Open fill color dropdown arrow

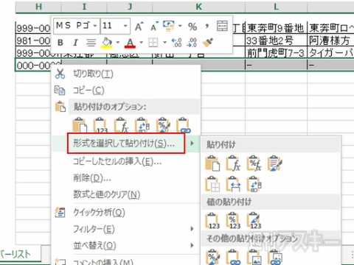click(118, 43)
